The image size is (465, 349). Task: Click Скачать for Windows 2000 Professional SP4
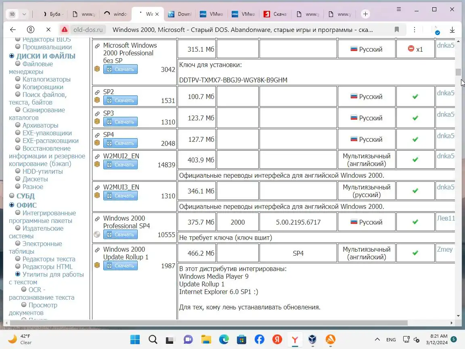pos(120,234)
